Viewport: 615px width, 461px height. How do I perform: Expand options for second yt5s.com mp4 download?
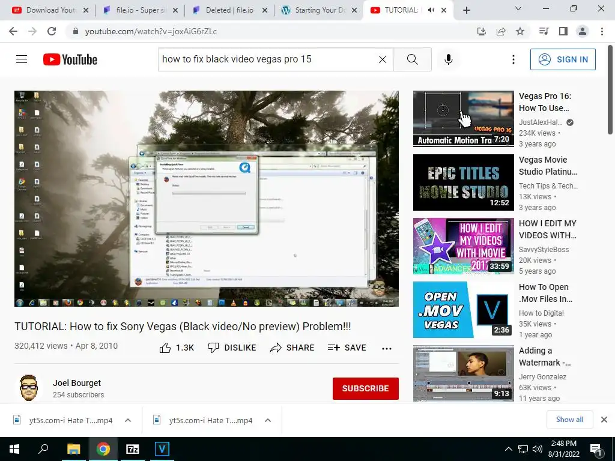pos(268,420)
